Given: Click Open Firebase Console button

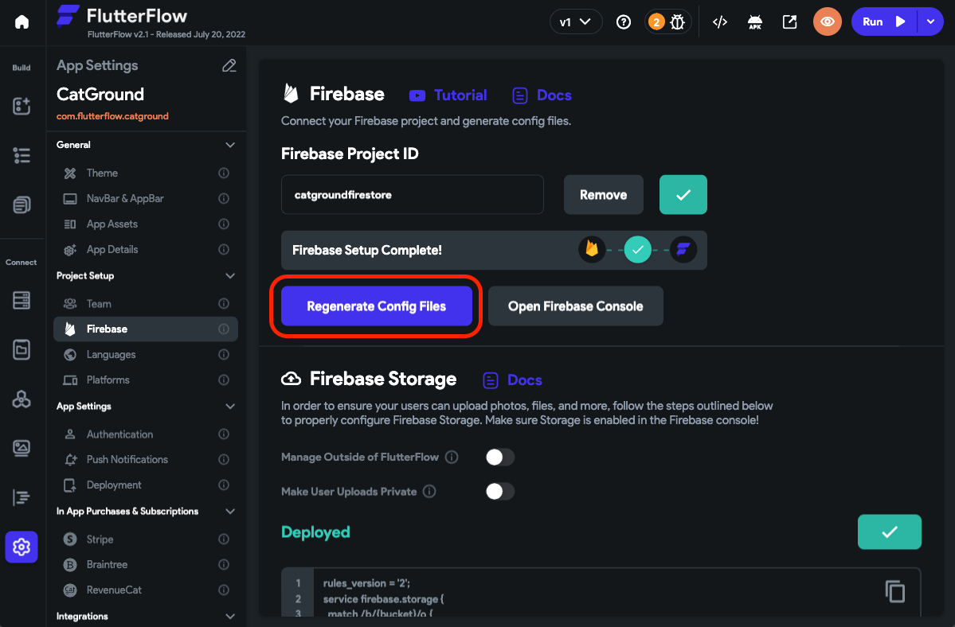Looking at the screenshot, I should pos(576,306).
